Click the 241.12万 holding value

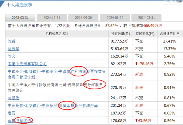118,98
